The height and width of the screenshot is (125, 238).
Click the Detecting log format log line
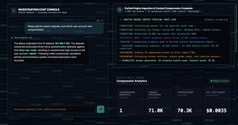171,30
